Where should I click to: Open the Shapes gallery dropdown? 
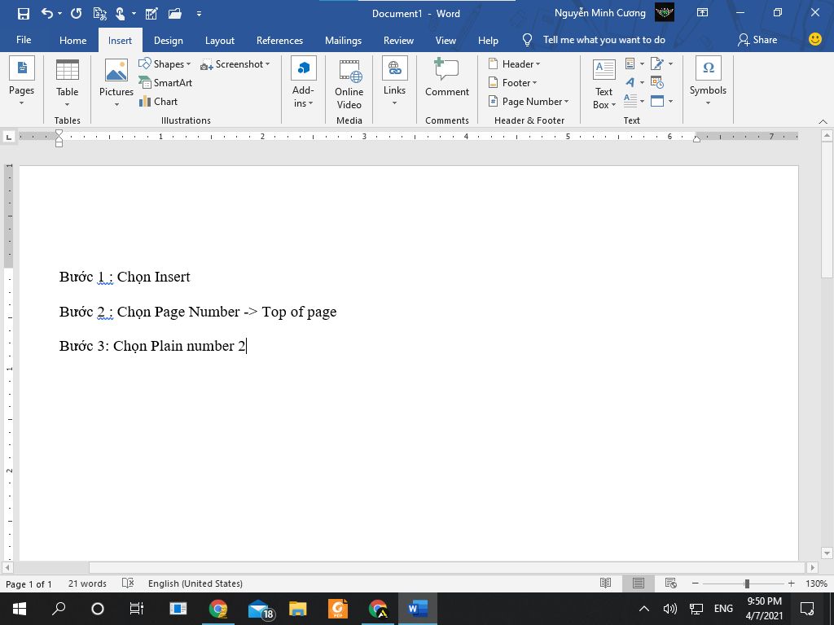coord(165,63)
